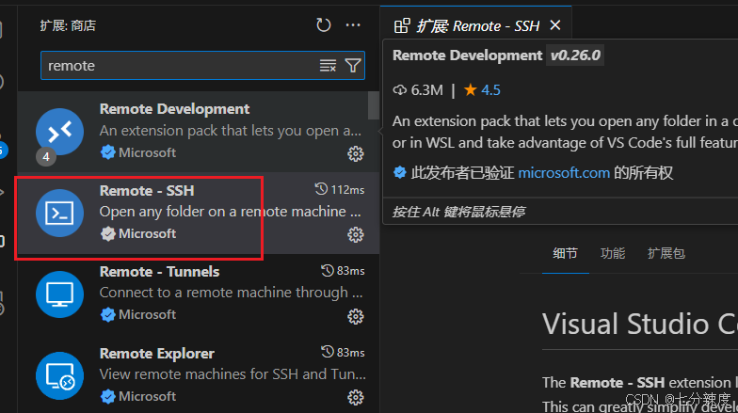Switch to the 细节 details tab

565,254
